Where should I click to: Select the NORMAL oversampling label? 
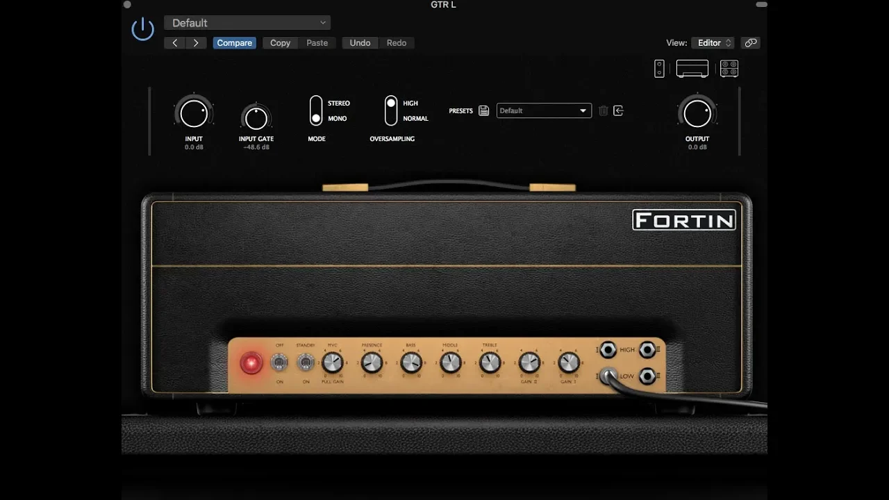(416, 119)
